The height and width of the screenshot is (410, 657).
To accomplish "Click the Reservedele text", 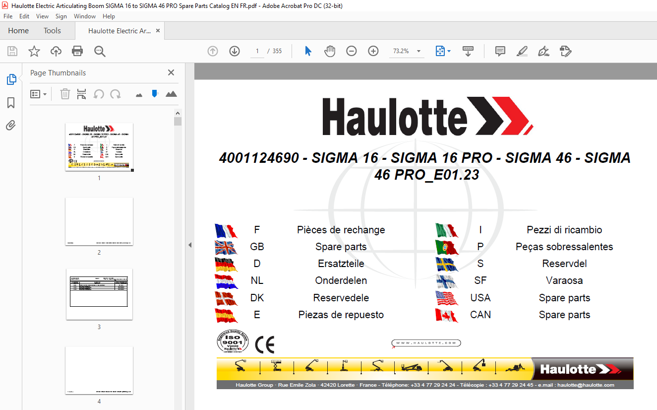I will [x=341, y=298].
